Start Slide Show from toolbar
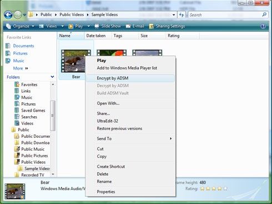The width and height of the screenshot is (272, 204). tap(108, 26)
